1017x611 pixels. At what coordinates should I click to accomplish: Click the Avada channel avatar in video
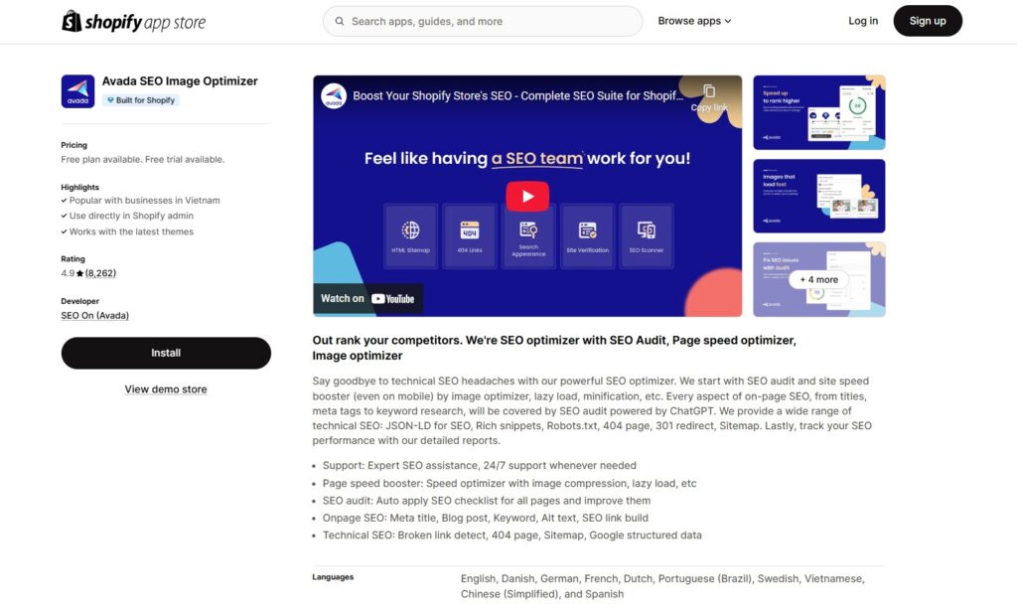pos(334,96)
